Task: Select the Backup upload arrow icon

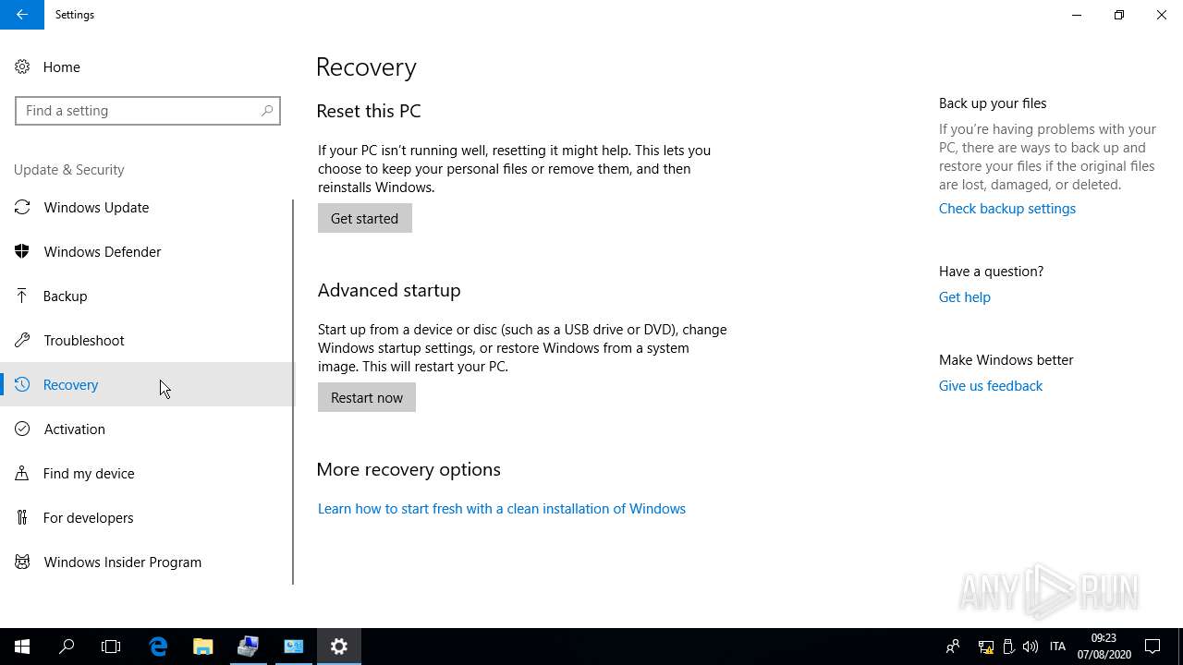Action: 22,296
